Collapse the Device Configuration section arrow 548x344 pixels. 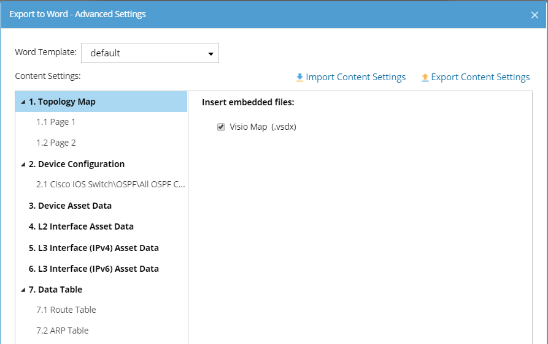pos(23,165)
